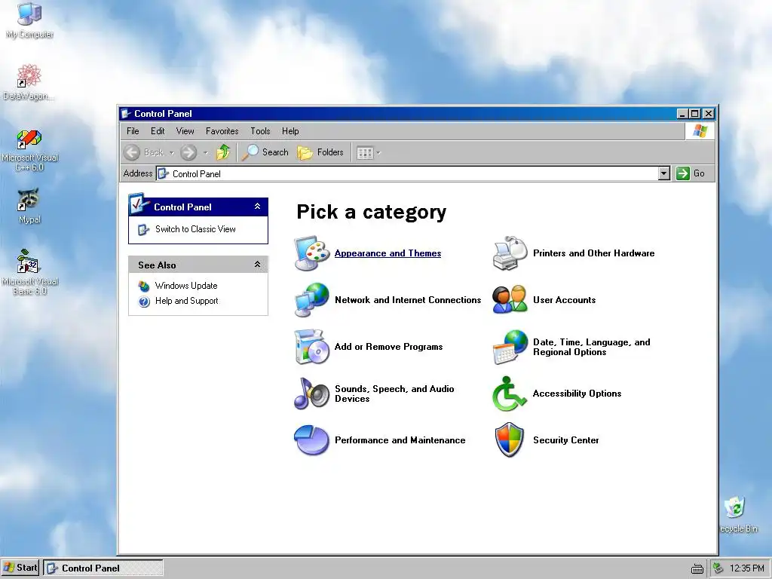The height and width of the screenshot is (579, 772).
Task: Open the Edit menu
Action: [158, 131]
